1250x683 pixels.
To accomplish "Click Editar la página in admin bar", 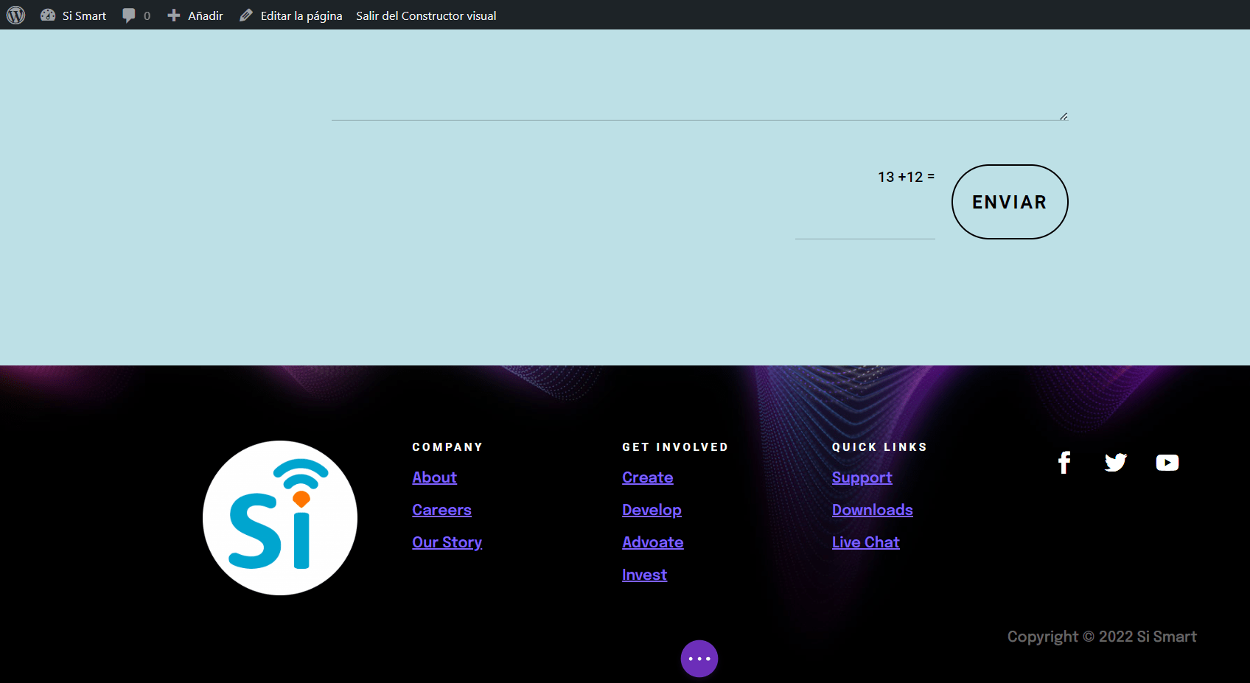I will pyautogui.click(x=291, y=15).
